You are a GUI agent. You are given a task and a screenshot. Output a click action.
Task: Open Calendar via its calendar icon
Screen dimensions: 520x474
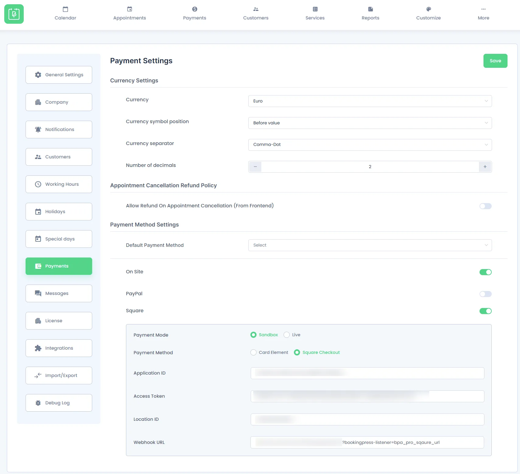[65, 9]
